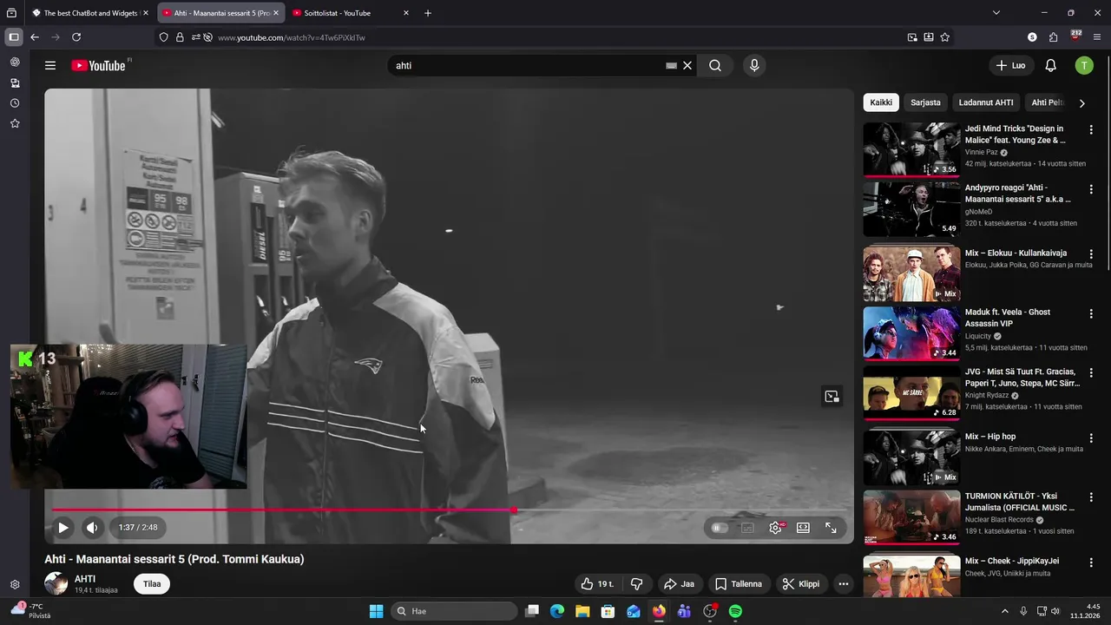Close the Ahti - Maanantai sessarit 5 tab
The width and height of the screenshot is (1111, 625).
click(276, 13)
